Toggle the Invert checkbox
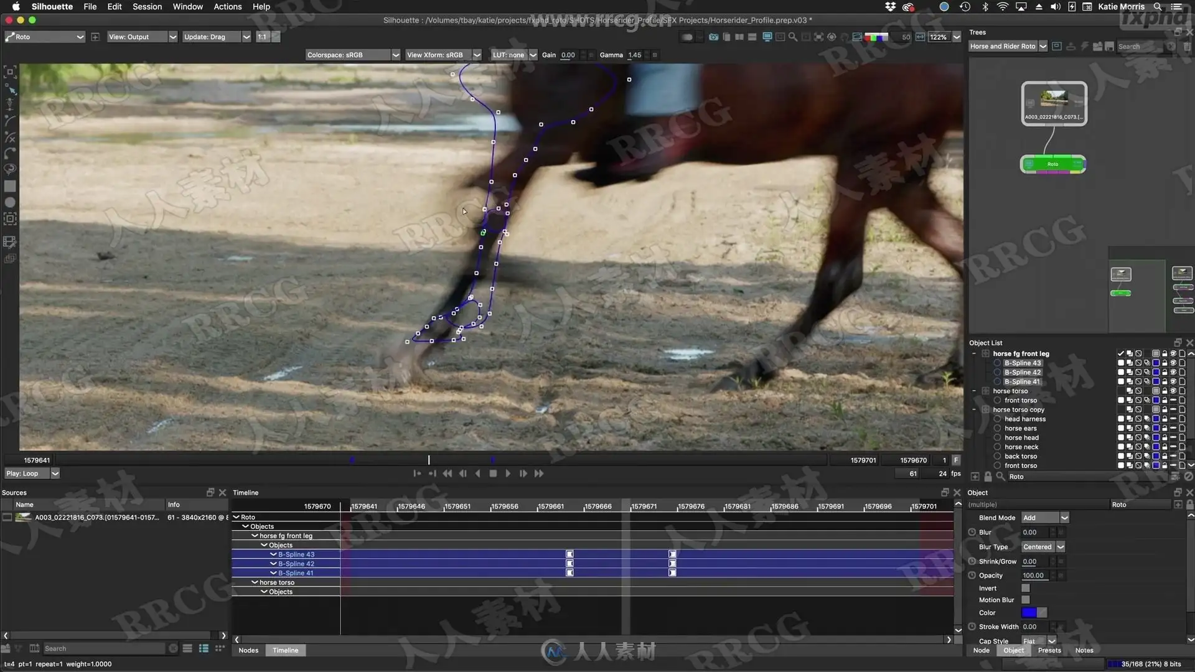Viewport: 1195px width, 672px height. [1026, 588]
